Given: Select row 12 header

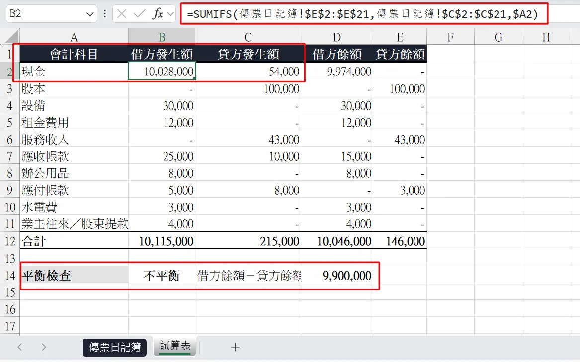Looking at the screenshot, I should click(x=9, y=241).
